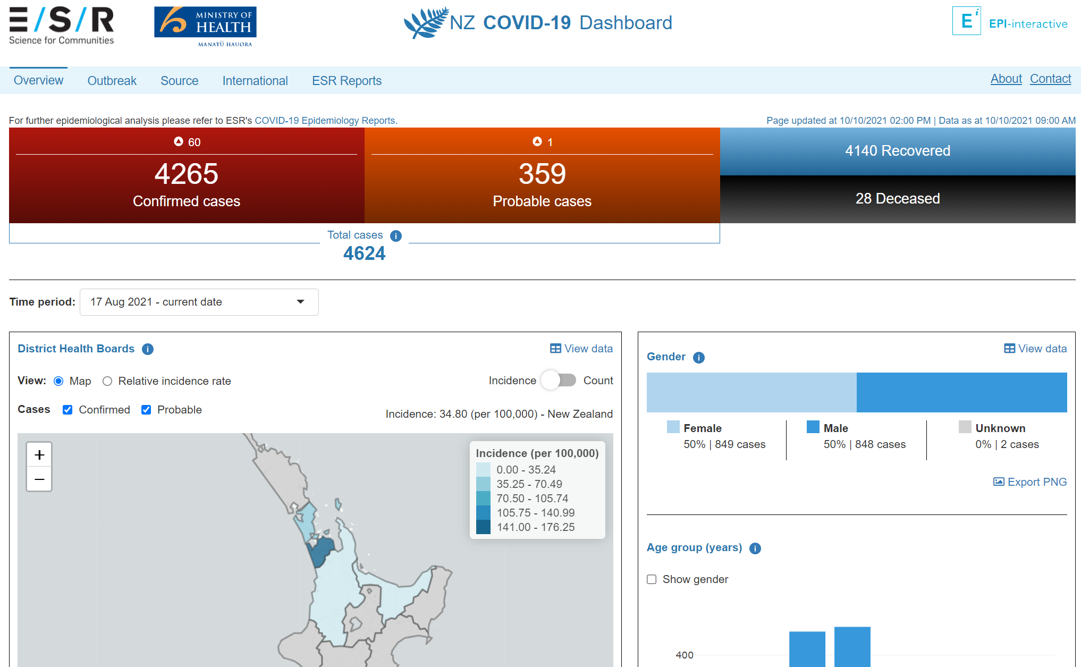The image size is (1081, 667).
Task: Switch Incidence toggle to Count
Action: (x=559, y=381)
